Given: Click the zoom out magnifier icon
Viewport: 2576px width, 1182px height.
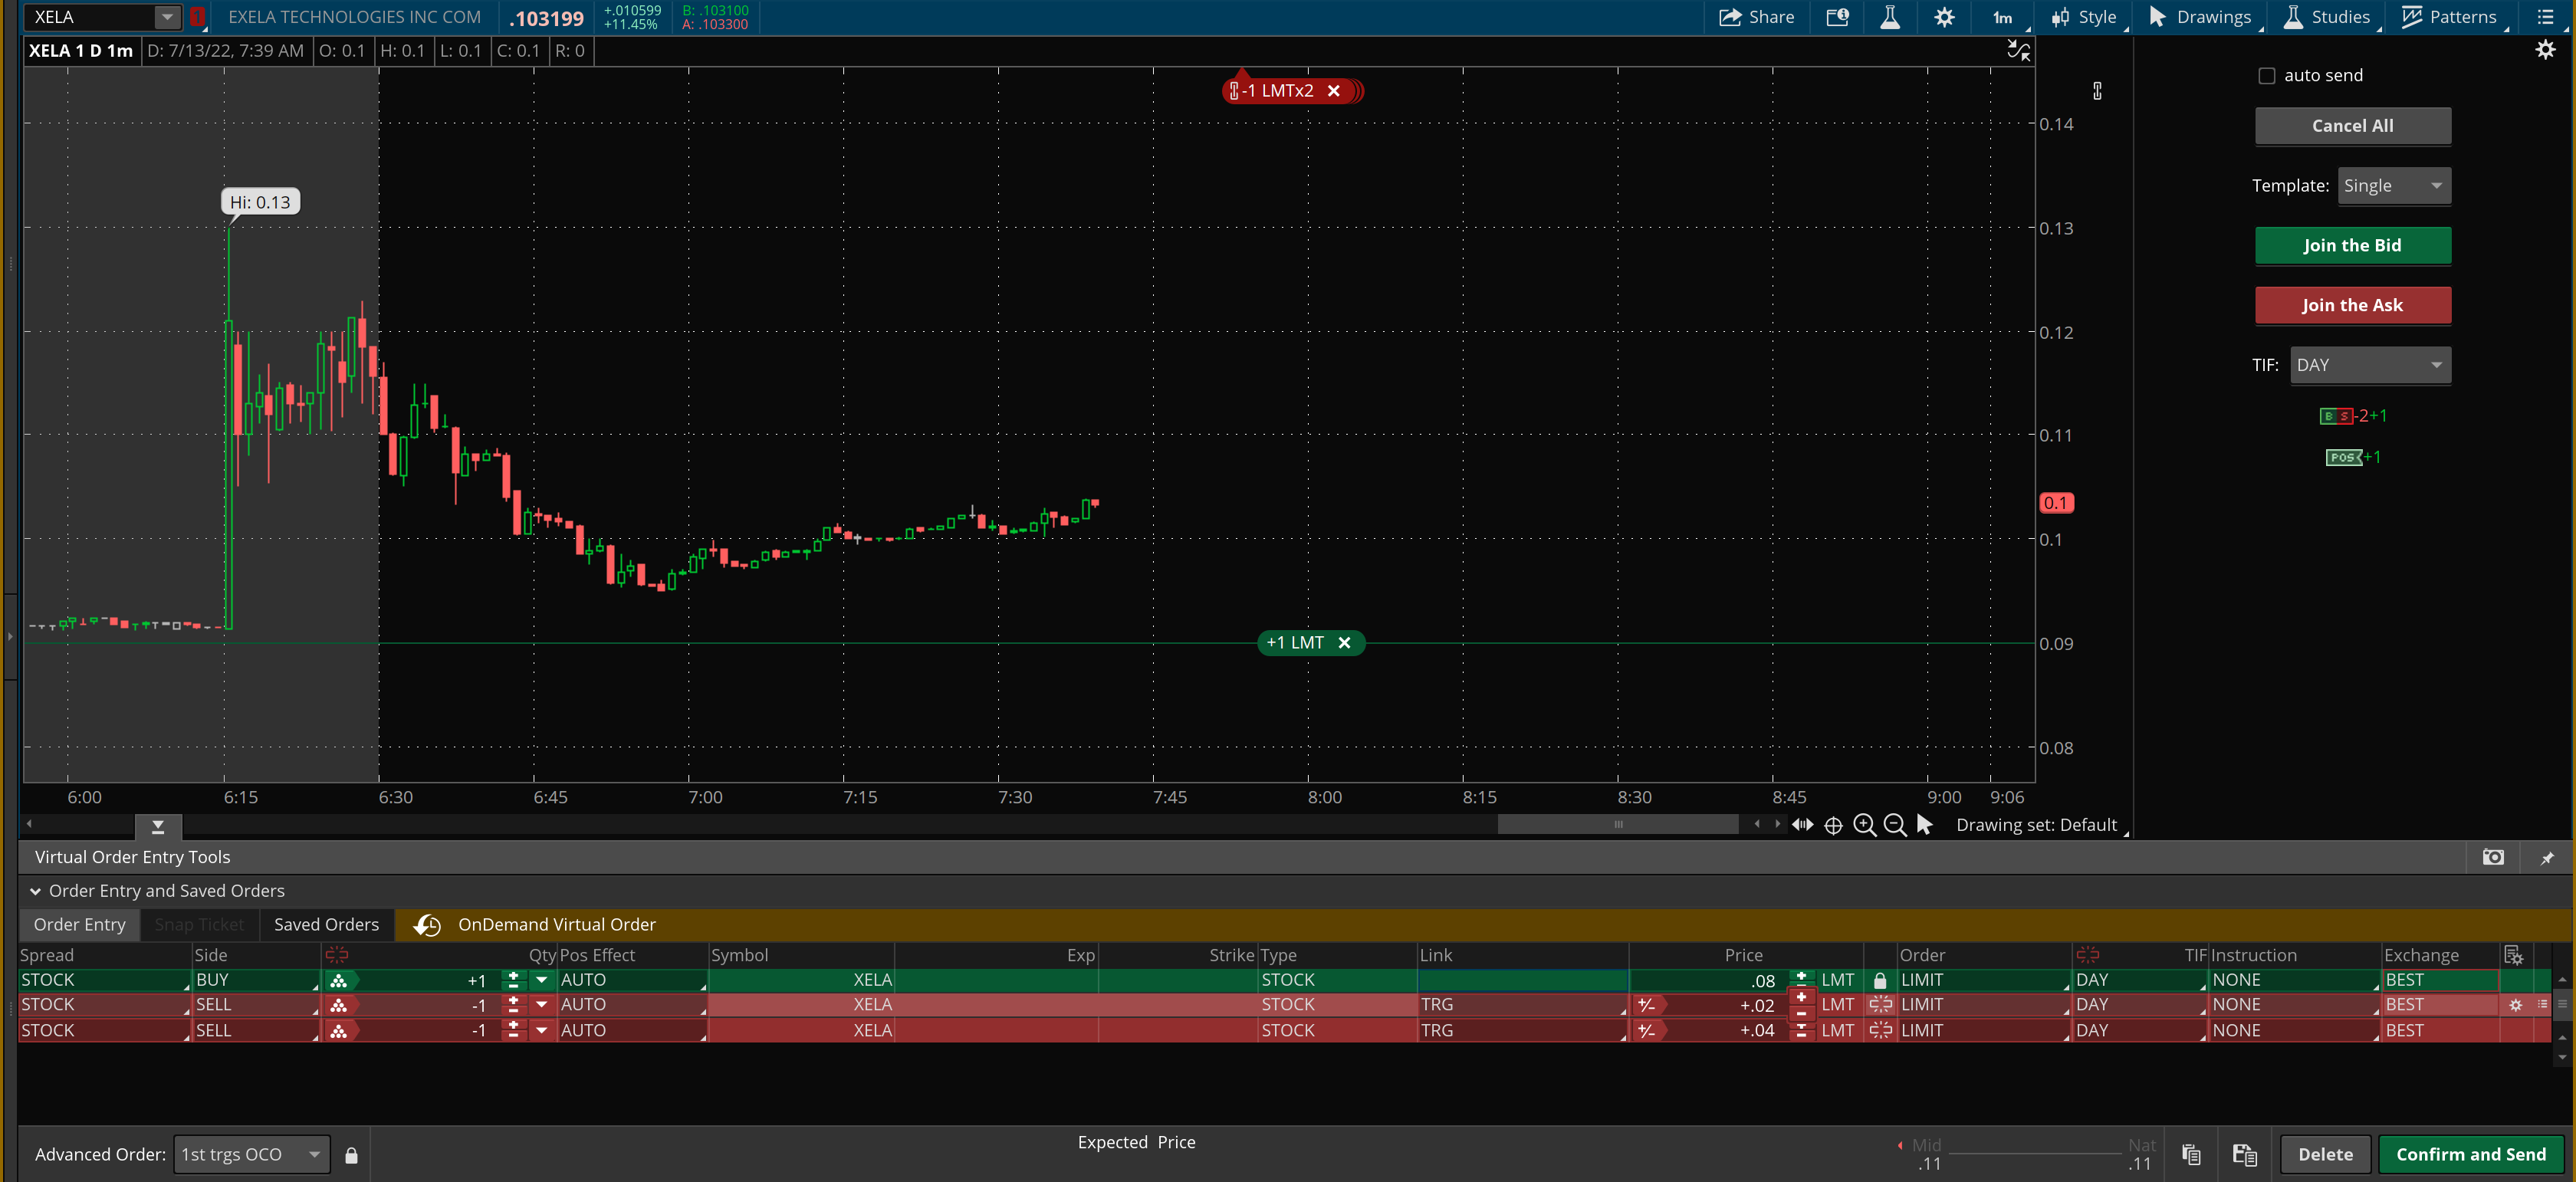Looking at the screenshot, I should 1894,825.
